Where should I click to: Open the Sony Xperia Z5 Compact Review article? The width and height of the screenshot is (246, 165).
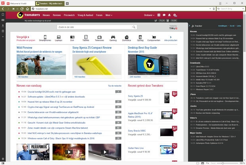92,48
